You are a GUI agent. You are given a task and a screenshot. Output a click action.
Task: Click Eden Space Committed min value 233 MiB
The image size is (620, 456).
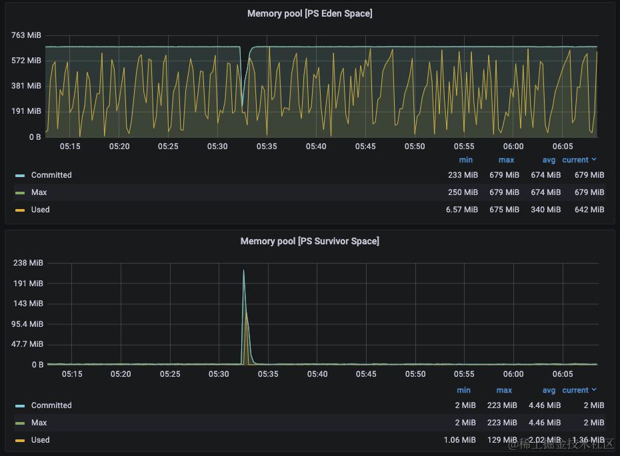coord(463,175)
